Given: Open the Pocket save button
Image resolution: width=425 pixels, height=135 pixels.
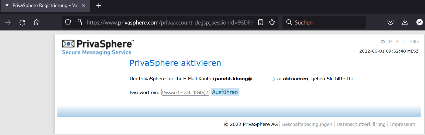Looking at the screenshot, I should coord(391,22).
